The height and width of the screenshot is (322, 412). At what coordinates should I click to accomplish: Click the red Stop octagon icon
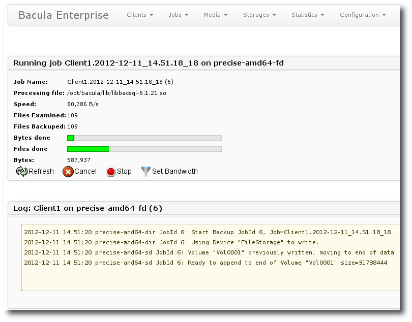(x=110, y=172)
